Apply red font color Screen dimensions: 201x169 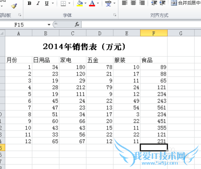(x=92, y=3)
